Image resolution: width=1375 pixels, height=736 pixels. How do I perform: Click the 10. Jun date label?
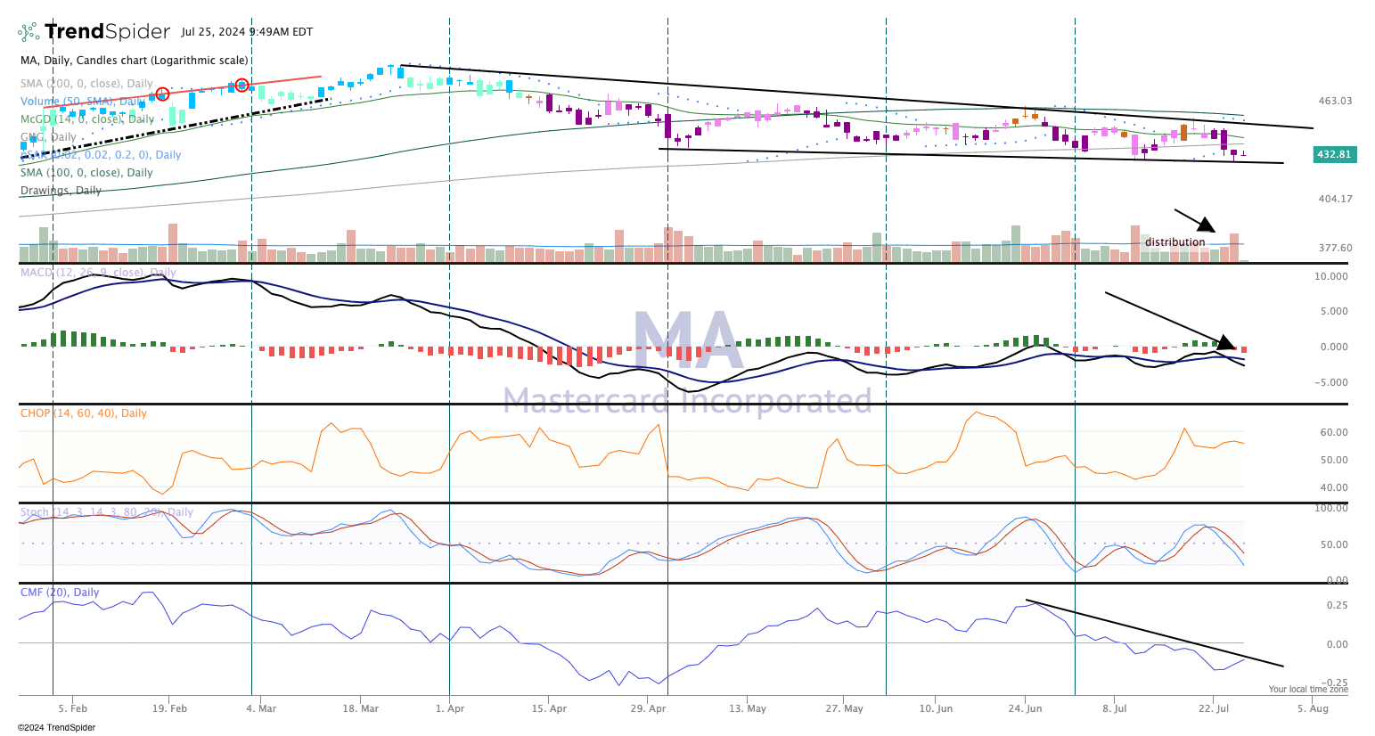936,709
